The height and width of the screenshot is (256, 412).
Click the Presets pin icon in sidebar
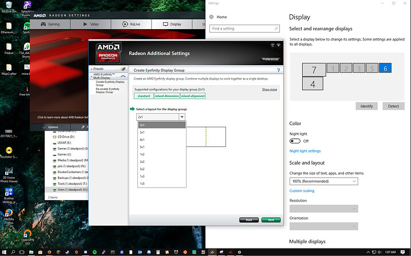pyautogui.click(x=123, y=69)
